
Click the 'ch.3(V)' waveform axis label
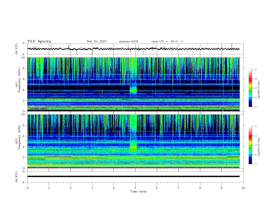[x=16, y=177]
